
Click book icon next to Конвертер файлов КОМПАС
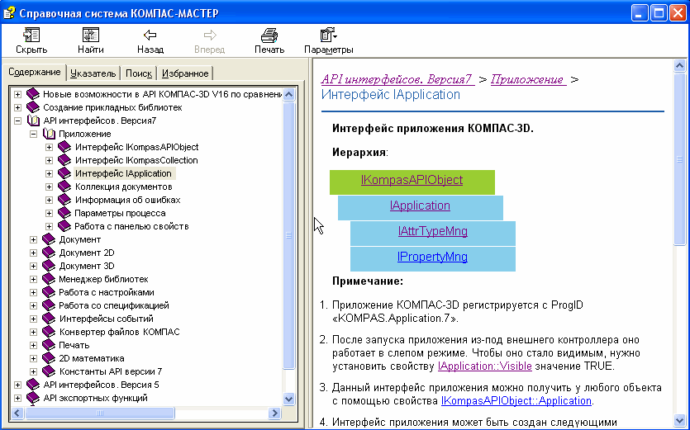point(49,332)
